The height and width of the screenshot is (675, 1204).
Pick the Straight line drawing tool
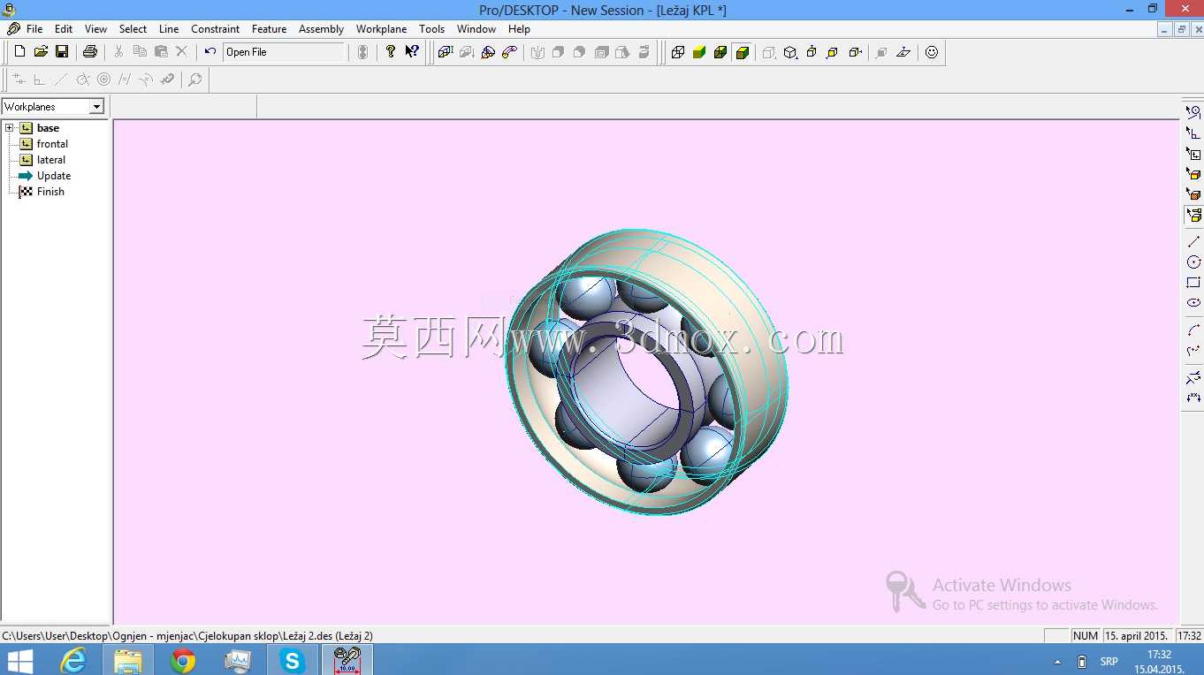click(x=1193, y=241)
